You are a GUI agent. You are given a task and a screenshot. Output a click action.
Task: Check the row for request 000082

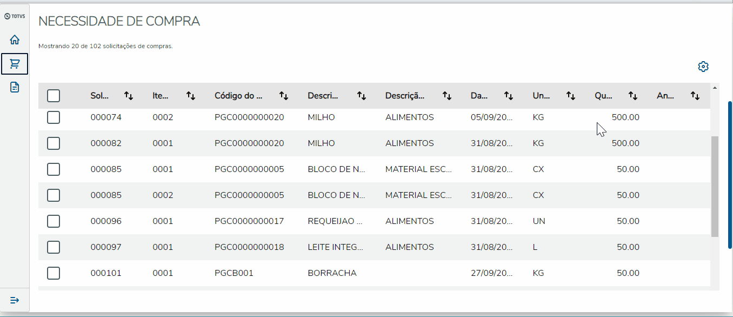coord(54,143)
